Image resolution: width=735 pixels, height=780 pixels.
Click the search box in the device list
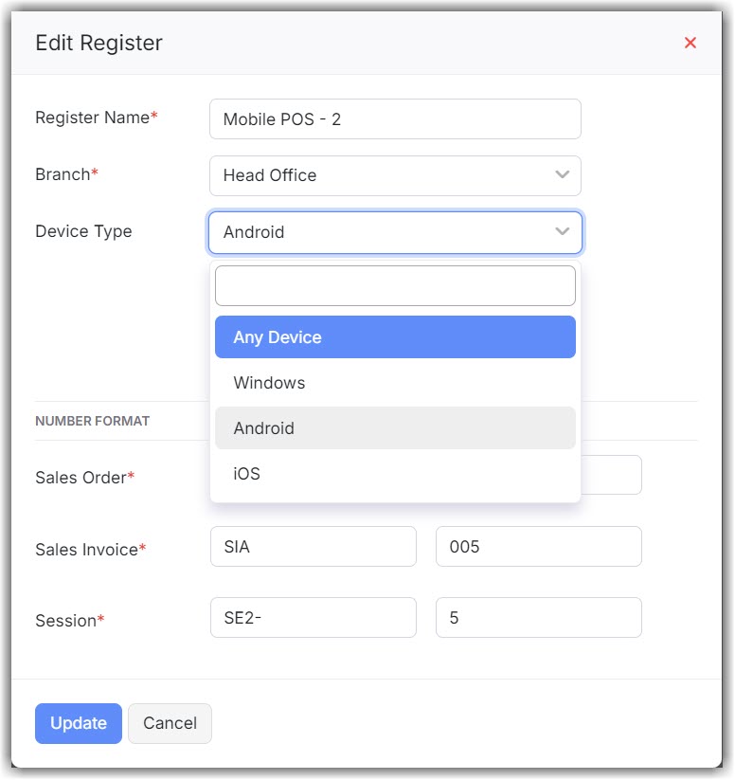click(395, 285)
